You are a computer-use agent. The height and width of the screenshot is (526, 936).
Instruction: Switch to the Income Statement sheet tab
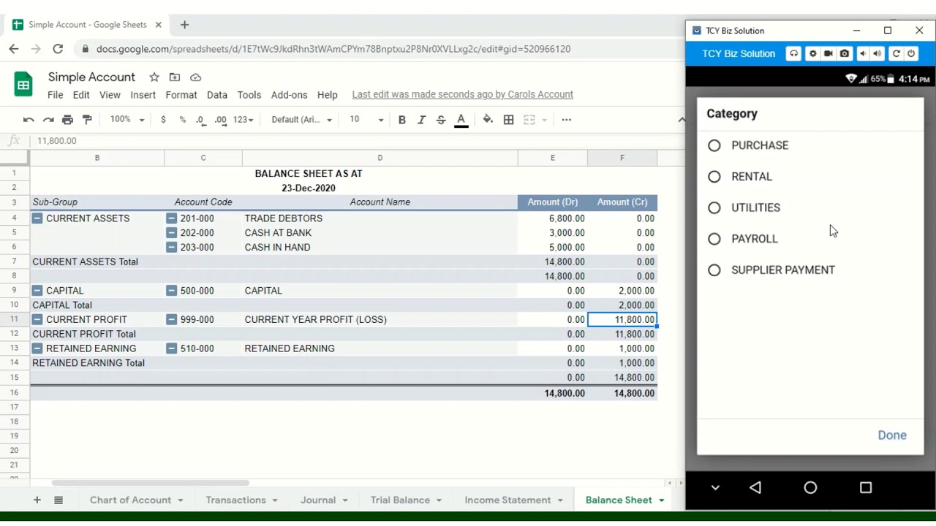[507, 500]
